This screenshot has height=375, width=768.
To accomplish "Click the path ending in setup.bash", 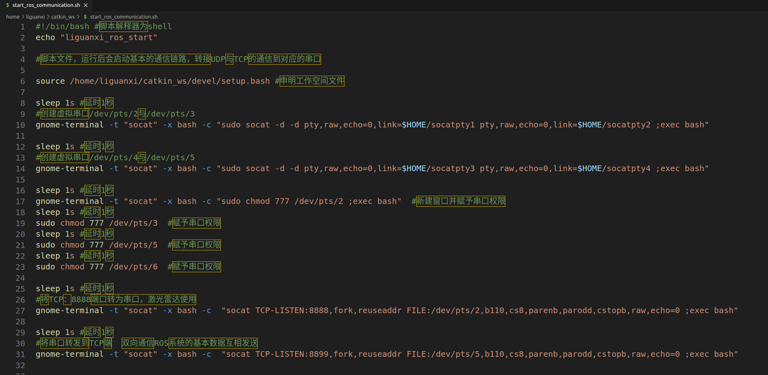I will [x=170, y=81].
